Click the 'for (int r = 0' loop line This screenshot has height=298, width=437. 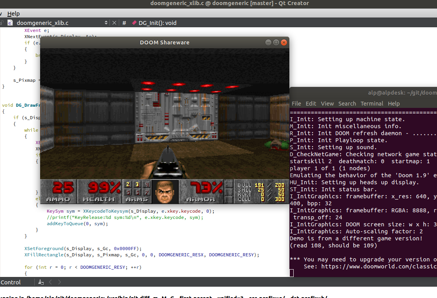pos(83,267)
